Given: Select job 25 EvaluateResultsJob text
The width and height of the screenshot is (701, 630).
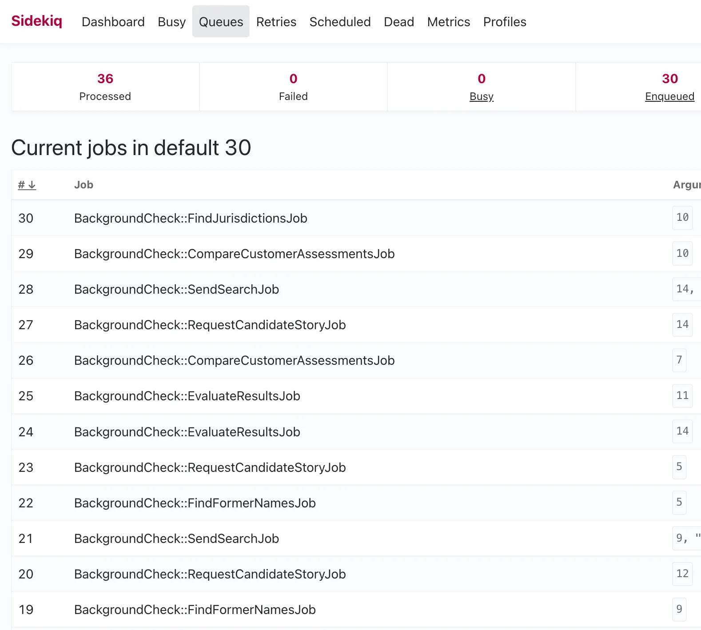Looking at the screenshot, I should [187, 396].
